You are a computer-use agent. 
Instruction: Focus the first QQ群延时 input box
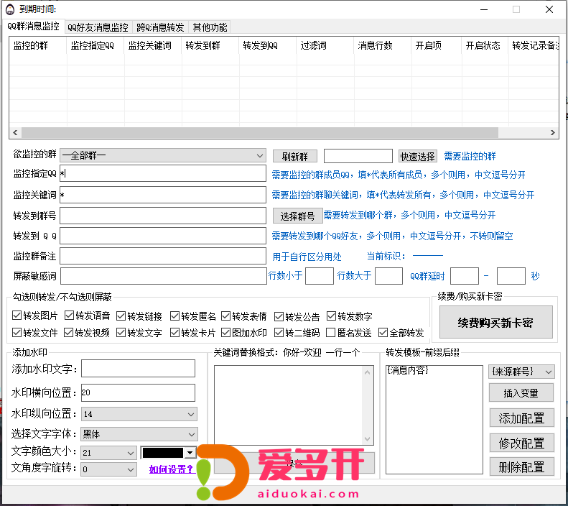(x=465, y=276)
